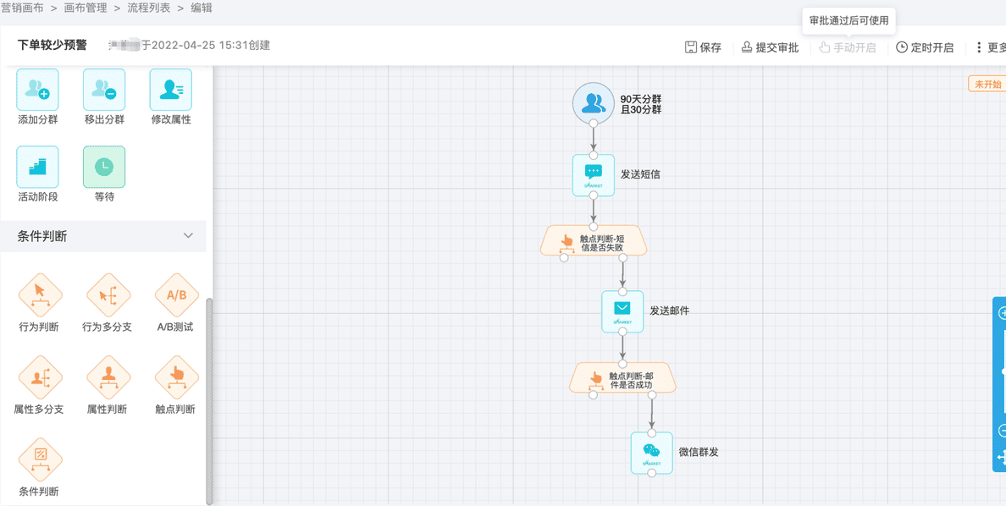
Task: Select the 属性多分支 condition icon
Action: pos(40,377)
